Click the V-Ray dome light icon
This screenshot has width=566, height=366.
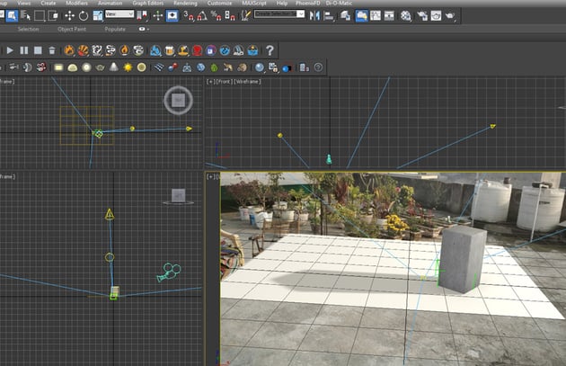pyautogui.click(x=73, y=67)
